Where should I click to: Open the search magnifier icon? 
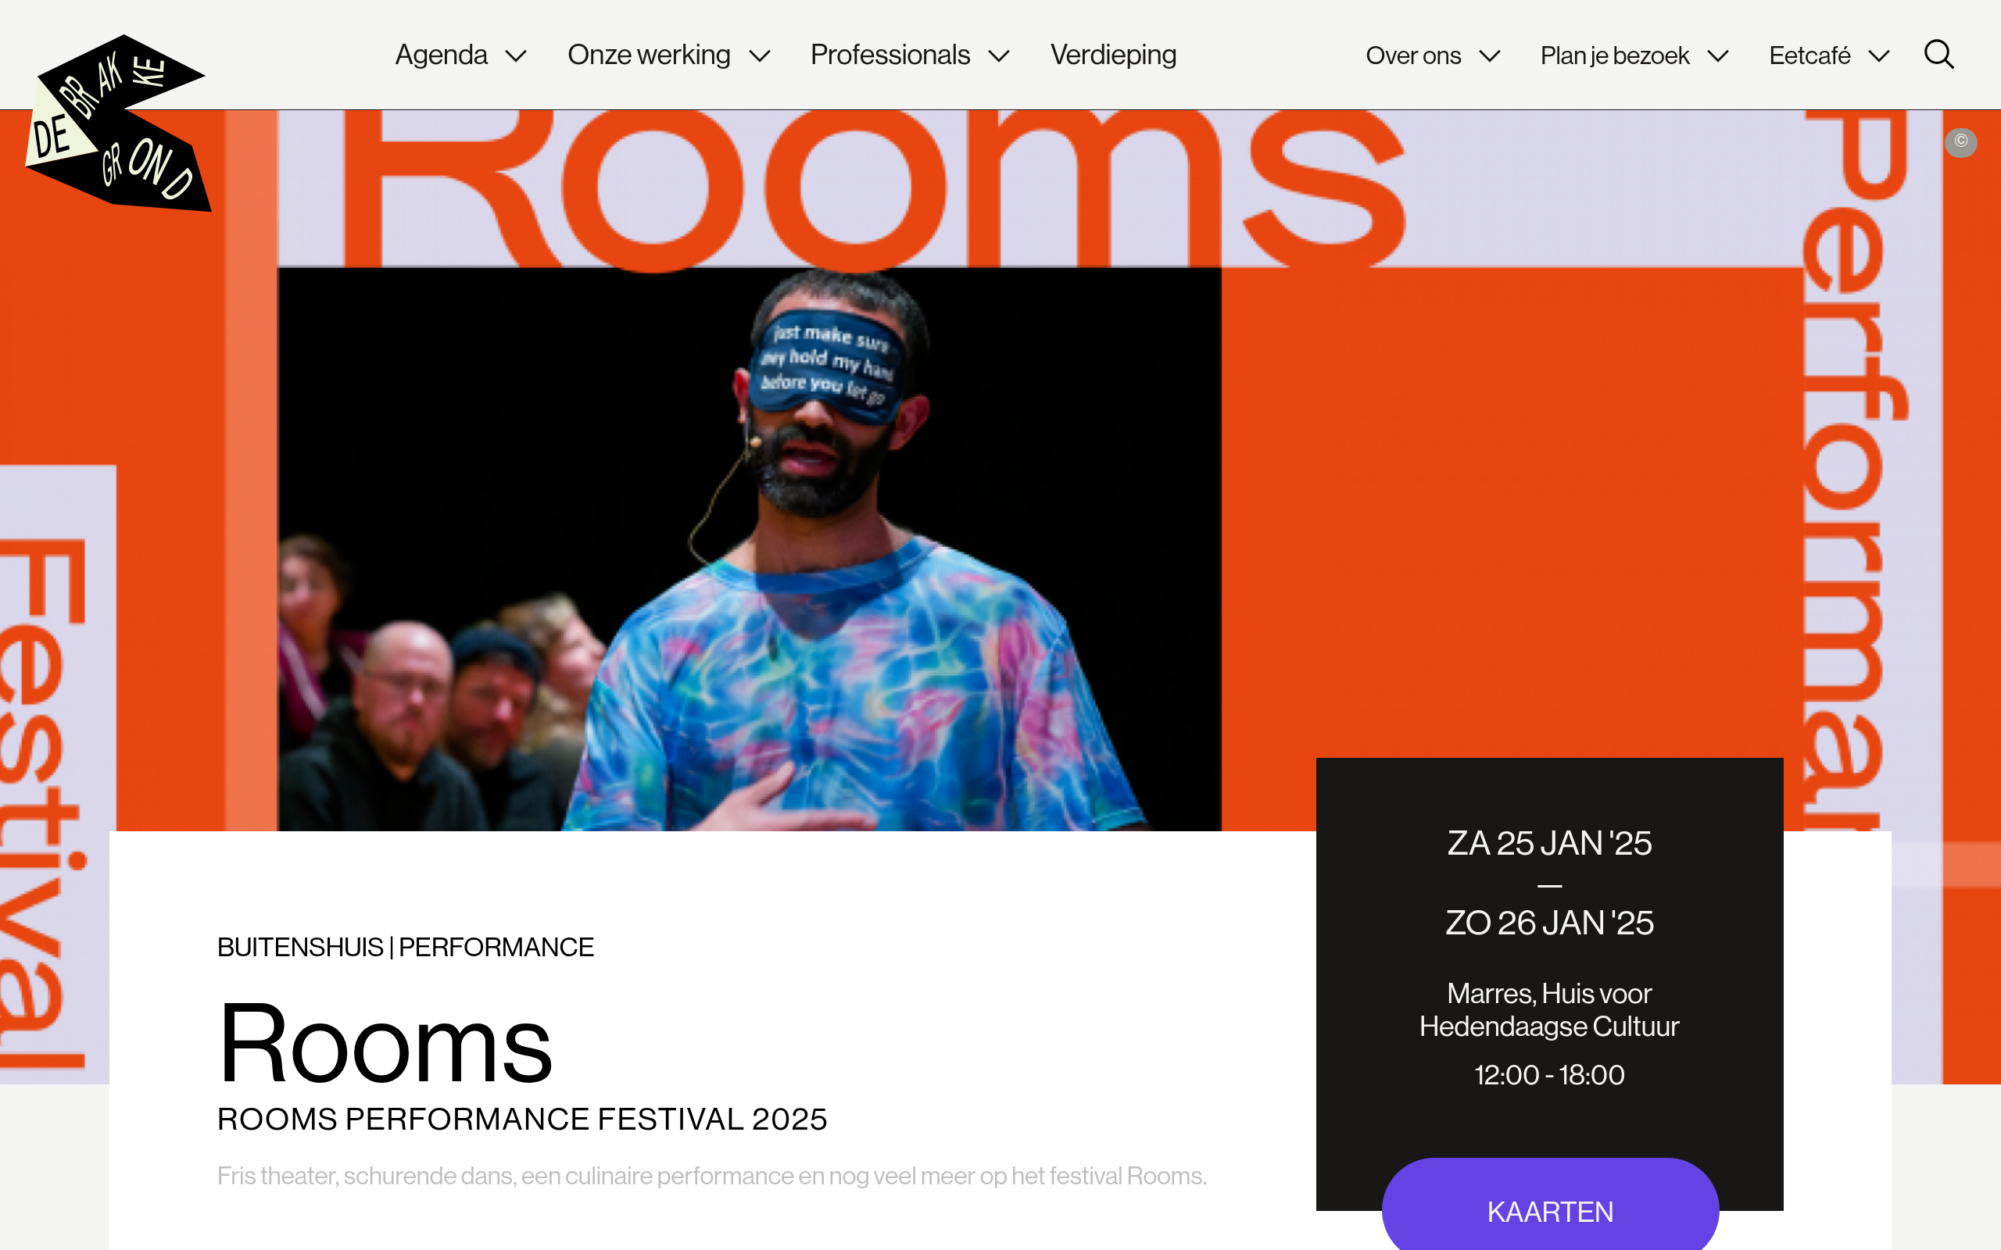click(1938, 55)
